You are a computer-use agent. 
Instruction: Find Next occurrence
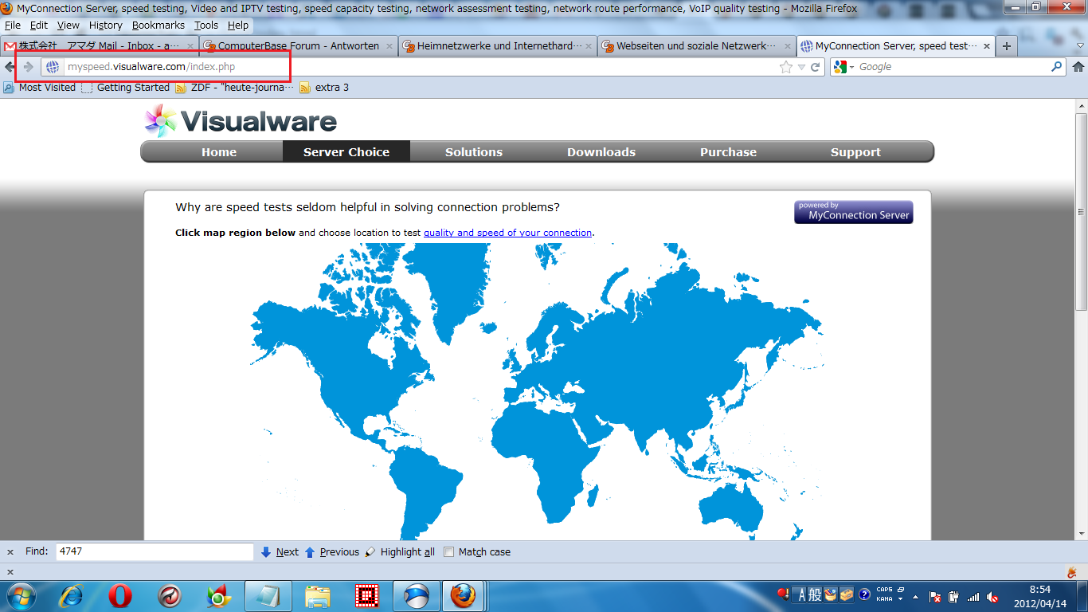click(280, 551)
